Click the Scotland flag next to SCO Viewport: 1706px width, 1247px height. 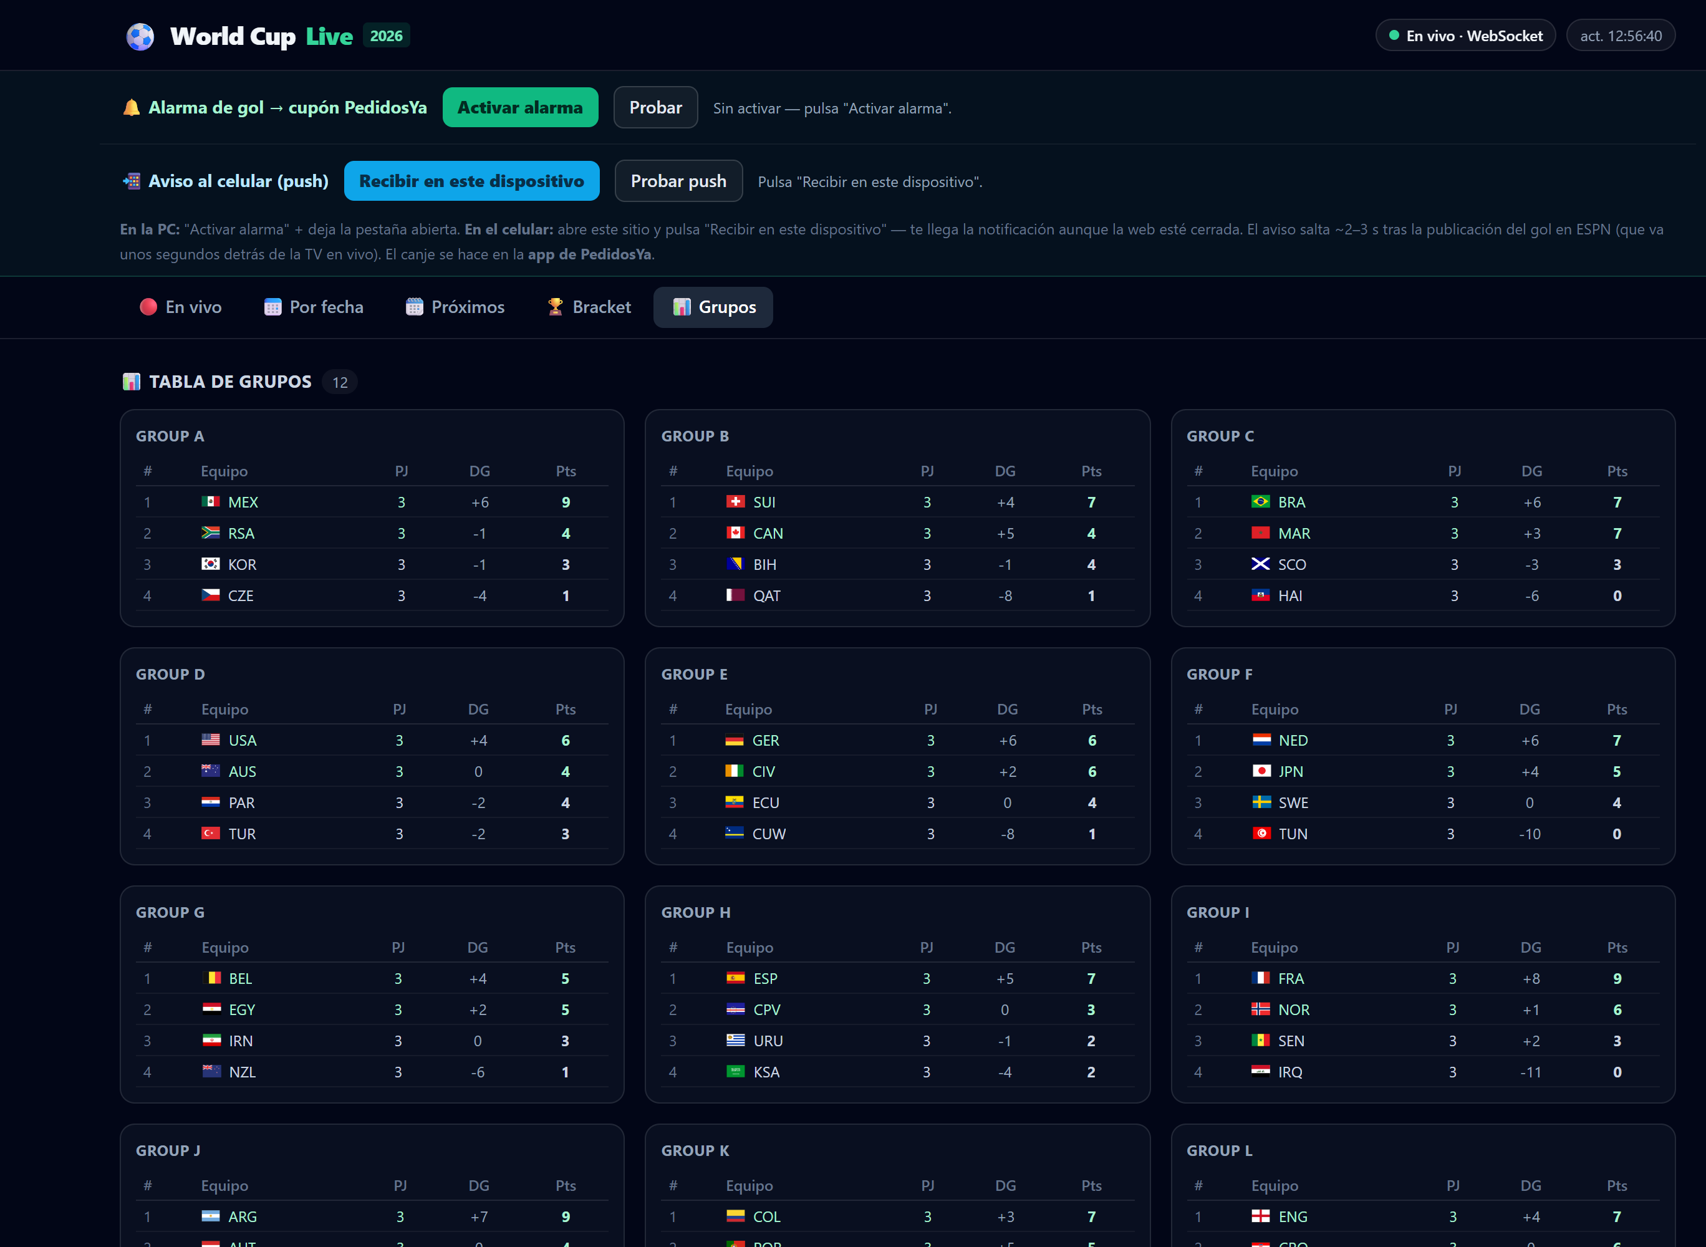click(x=1261, y=564)
